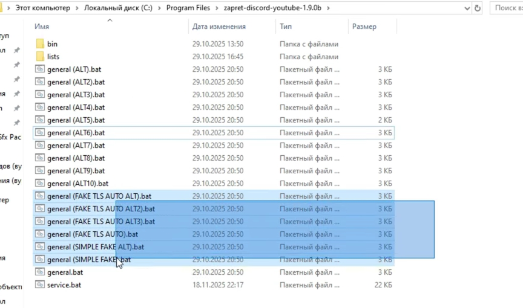Open the address bar history dropdown arrow

tap(467, 8)
